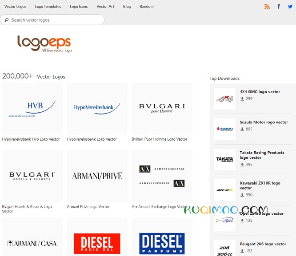Click the Takata sidebar thumbnail
The width and height of the screenshot is (296, 256).
click(x=224, y=159)
